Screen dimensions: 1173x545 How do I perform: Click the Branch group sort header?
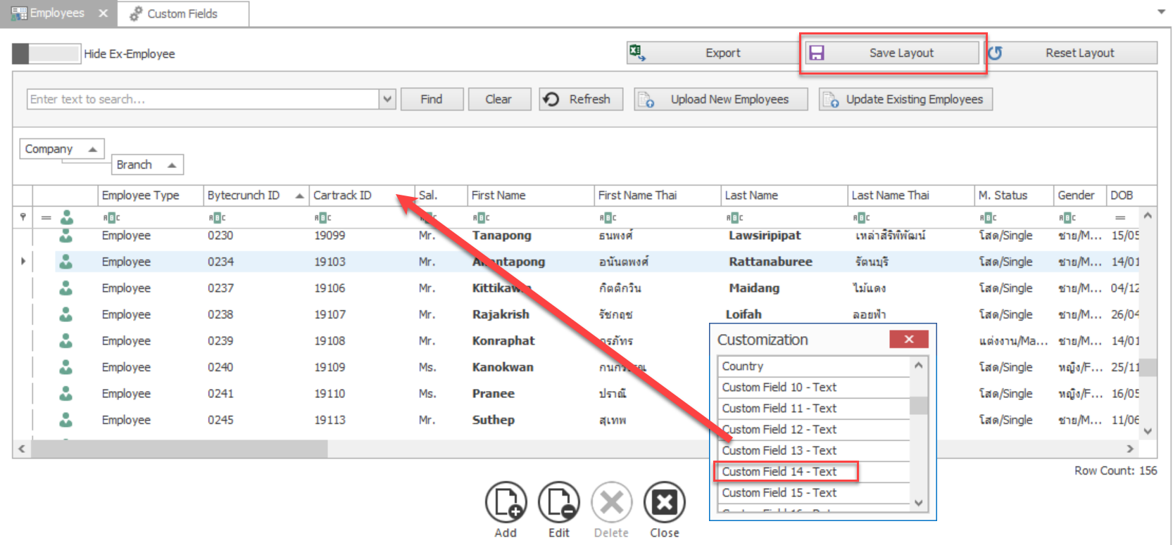click(x=146, y=165)
